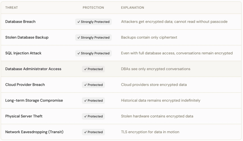Image resolution: width=243 pixels, height=141 pixels.
Task: Select the Database Breach threat name
Action: point(20,22)
